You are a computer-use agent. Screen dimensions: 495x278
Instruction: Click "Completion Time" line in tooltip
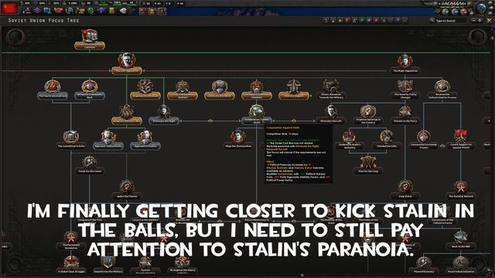point(282,134)
